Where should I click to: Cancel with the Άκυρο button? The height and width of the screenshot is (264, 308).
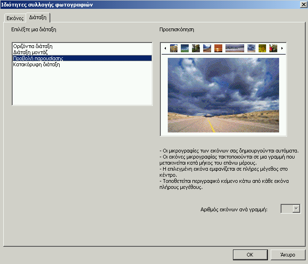(288, 255)
